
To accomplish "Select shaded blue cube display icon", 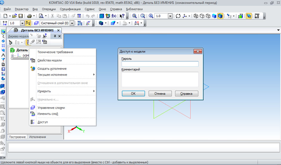I will [214, 16].
